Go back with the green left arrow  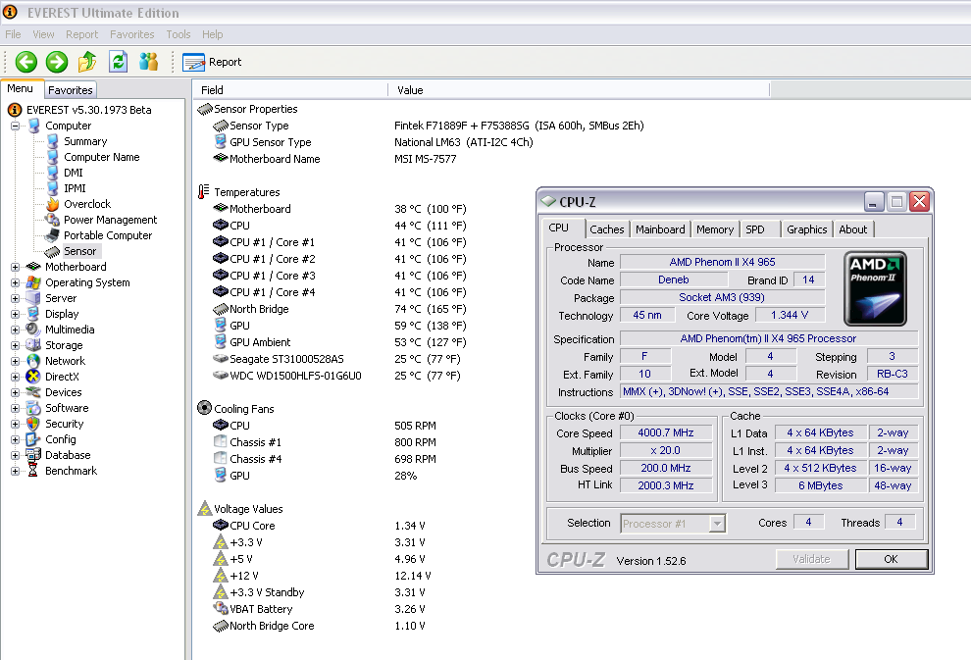pyautogui.click(x=26, y=62)
